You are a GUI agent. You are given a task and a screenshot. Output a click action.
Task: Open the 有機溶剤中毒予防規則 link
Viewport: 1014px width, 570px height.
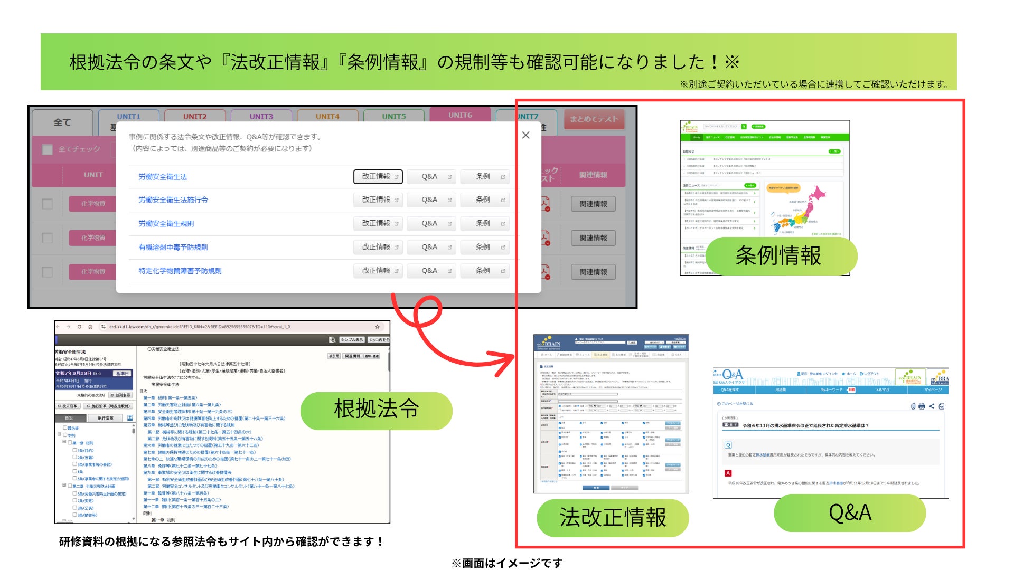coord(173,247)
